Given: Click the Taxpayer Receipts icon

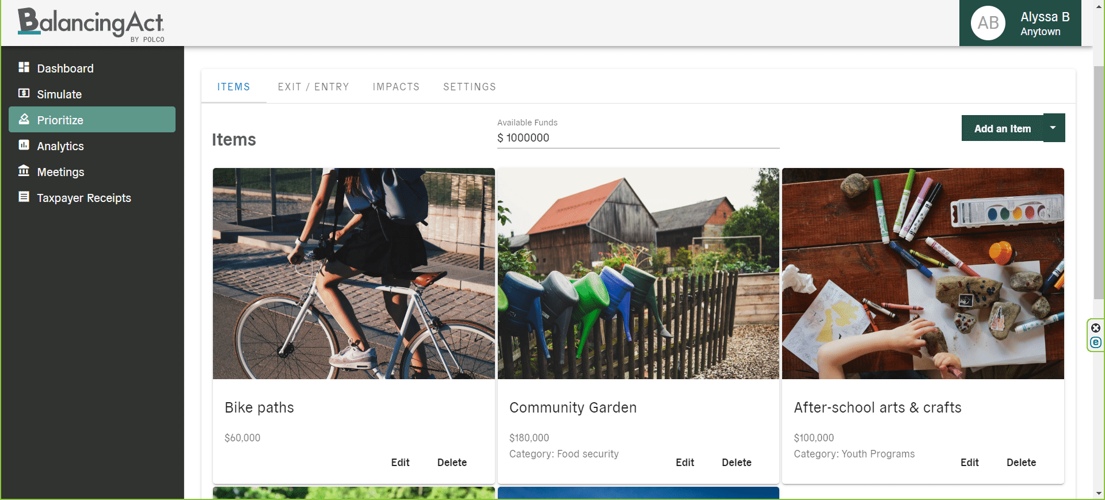Looking at the screenshot, I should click(x=24, y=197).
